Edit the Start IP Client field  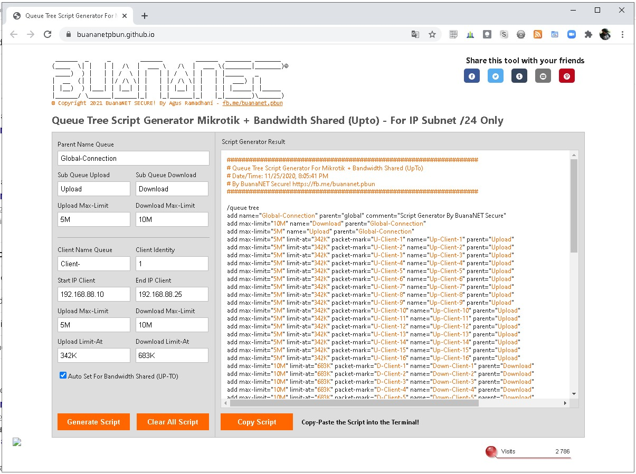tap(94, 294)
